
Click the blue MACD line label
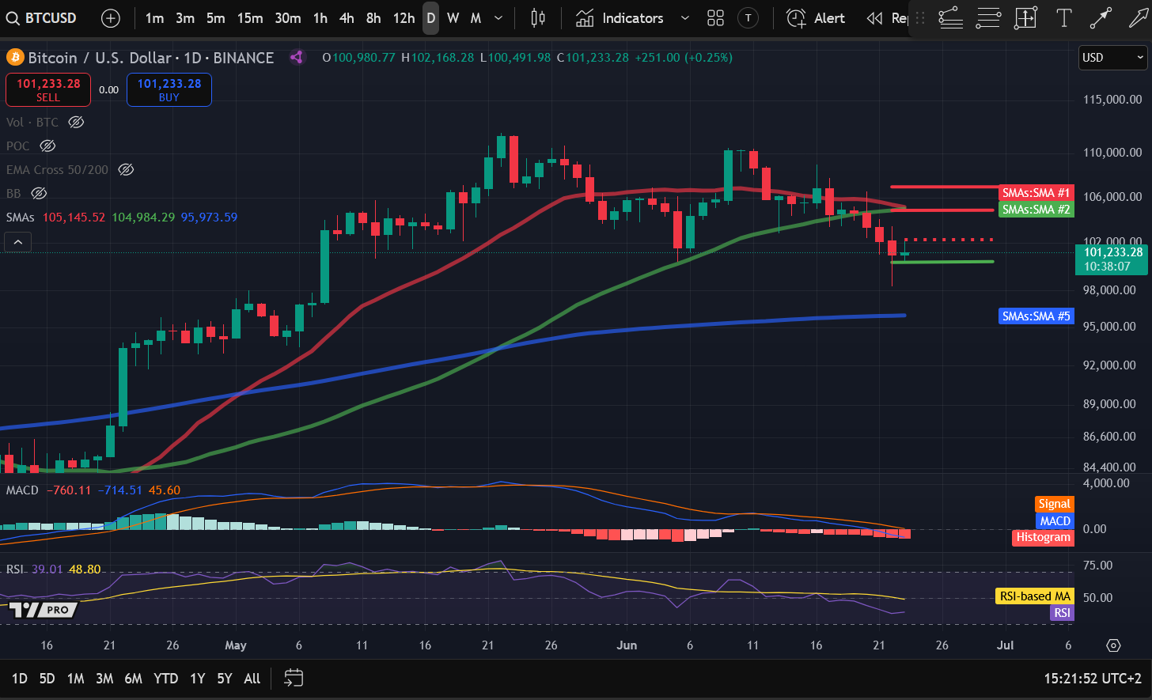coord(1055,520)
